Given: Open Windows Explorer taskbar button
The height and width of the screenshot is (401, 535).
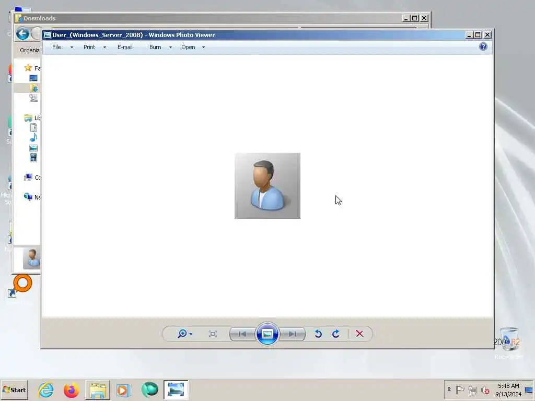Looking at the screenshot, I should (98, 390).
